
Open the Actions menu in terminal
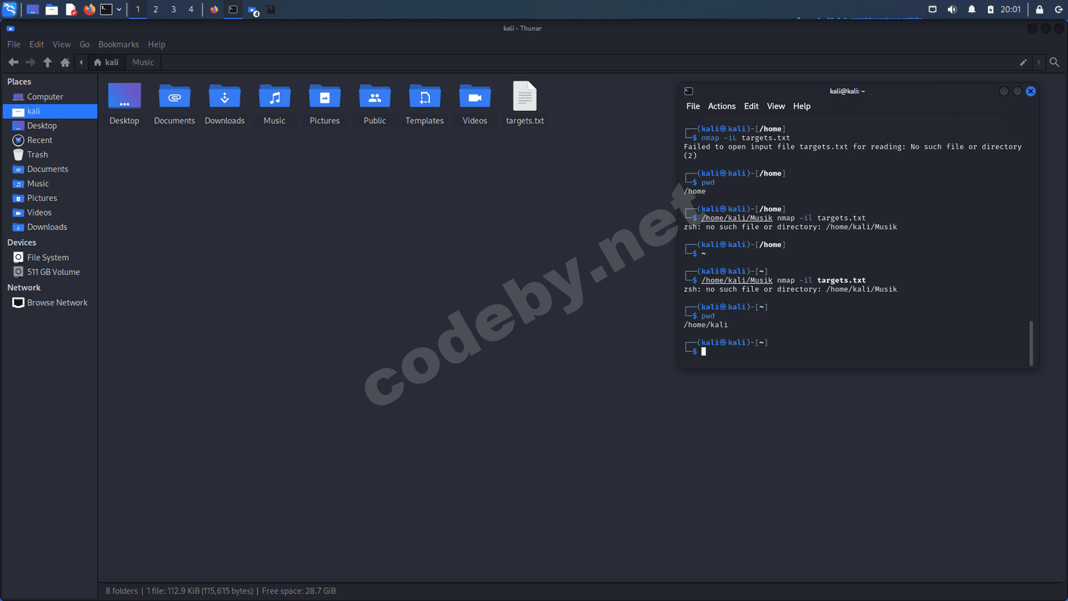(x=722, y=106)
